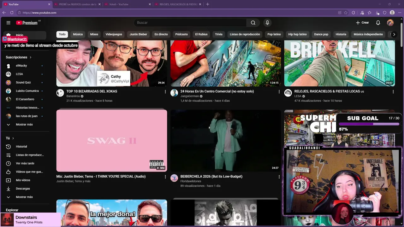Open the YouTube account avatar menu

pos(390,23)
